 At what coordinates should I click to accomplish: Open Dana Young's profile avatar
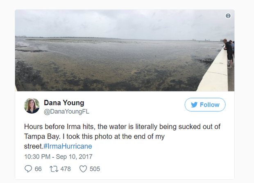[x=32, y=106]
